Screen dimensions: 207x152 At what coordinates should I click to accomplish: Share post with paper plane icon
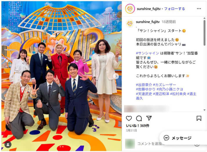click(149, 118)
